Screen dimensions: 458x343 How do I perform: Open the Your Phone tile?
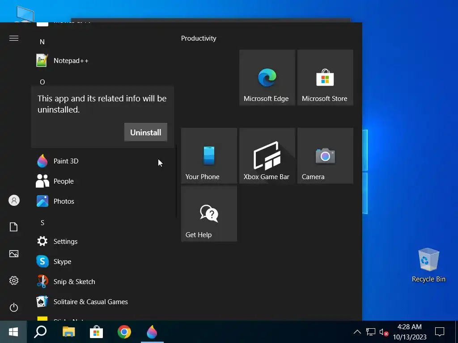[x=209, y=155]
